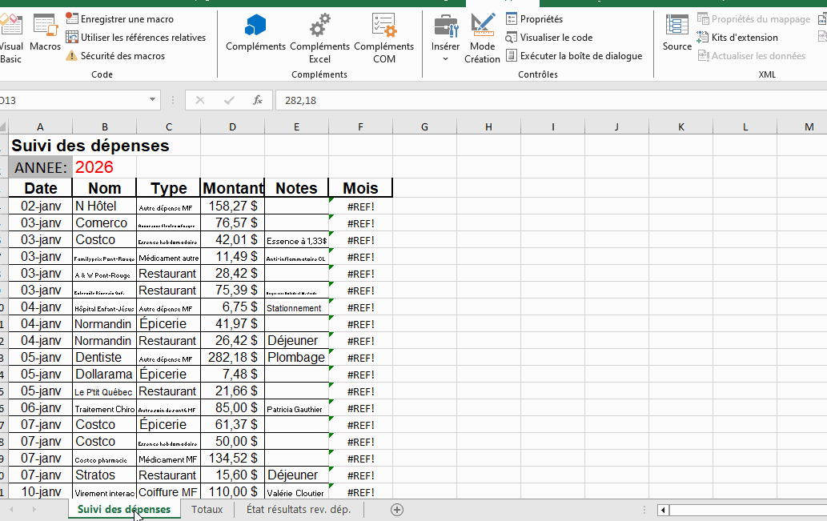Switch to the Totaux sheet tab
Viewport: 827px width, 521px height.
click(207, 509)
